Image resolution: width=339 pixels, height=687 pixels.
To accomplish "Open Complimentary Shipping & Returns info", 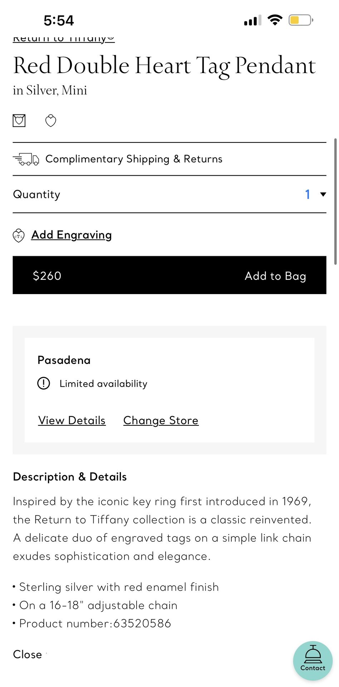I will 134,159.
